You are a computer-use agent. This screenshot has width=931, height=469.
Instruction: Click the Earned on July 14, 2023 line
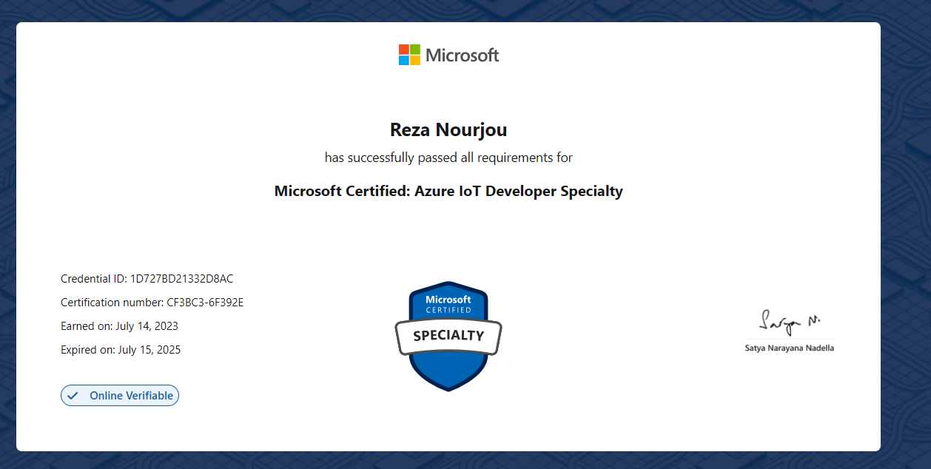click(x=120, y=326)
